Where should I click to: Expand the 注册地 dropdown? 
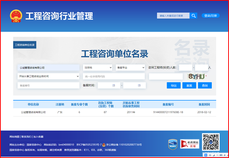tap(97, 68)
